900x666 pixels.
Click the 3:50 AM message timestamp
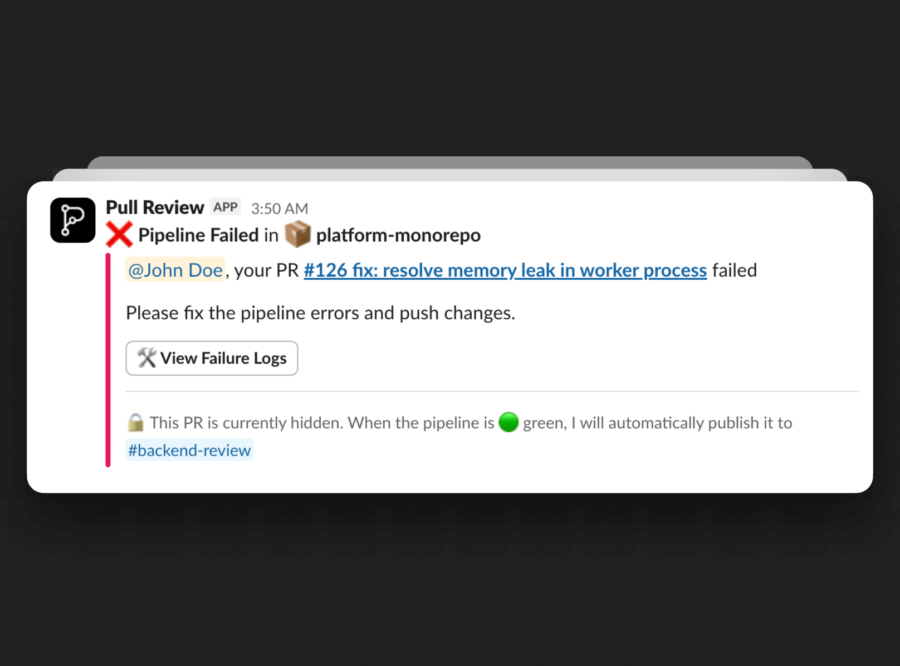click(x=280, y=209)
